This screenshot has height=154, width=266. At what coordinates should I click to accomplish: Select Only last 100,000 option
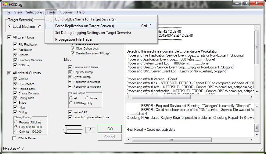click(x=16, y=131)
